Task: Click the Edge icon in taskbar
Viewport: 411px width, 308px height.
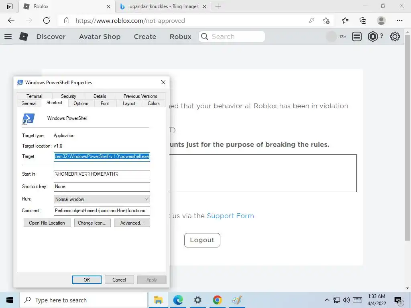Action: click(x=178, y=300)
